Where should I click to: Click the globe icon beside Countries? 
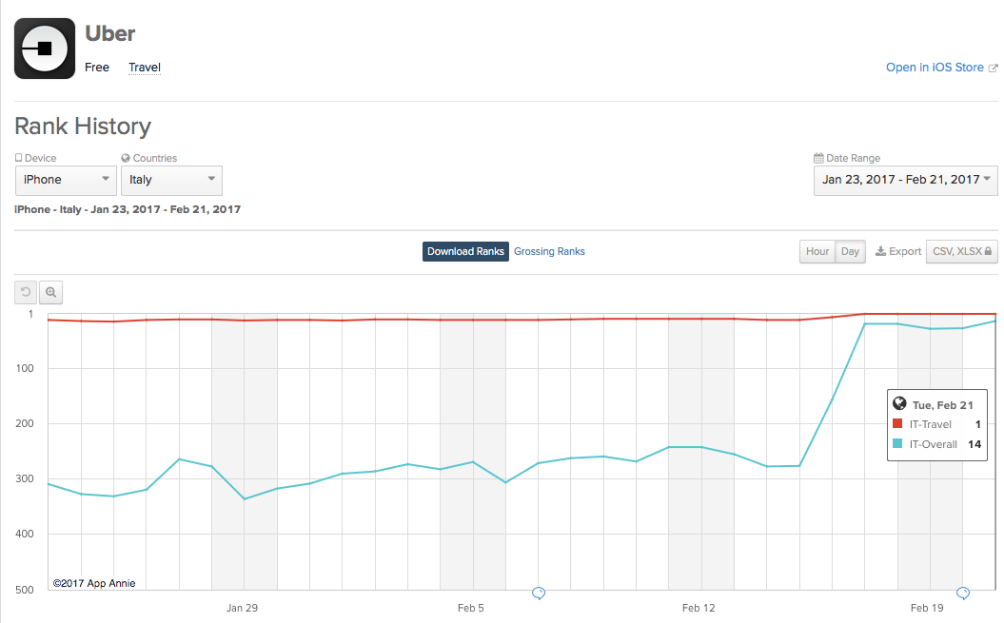point(126,158)
